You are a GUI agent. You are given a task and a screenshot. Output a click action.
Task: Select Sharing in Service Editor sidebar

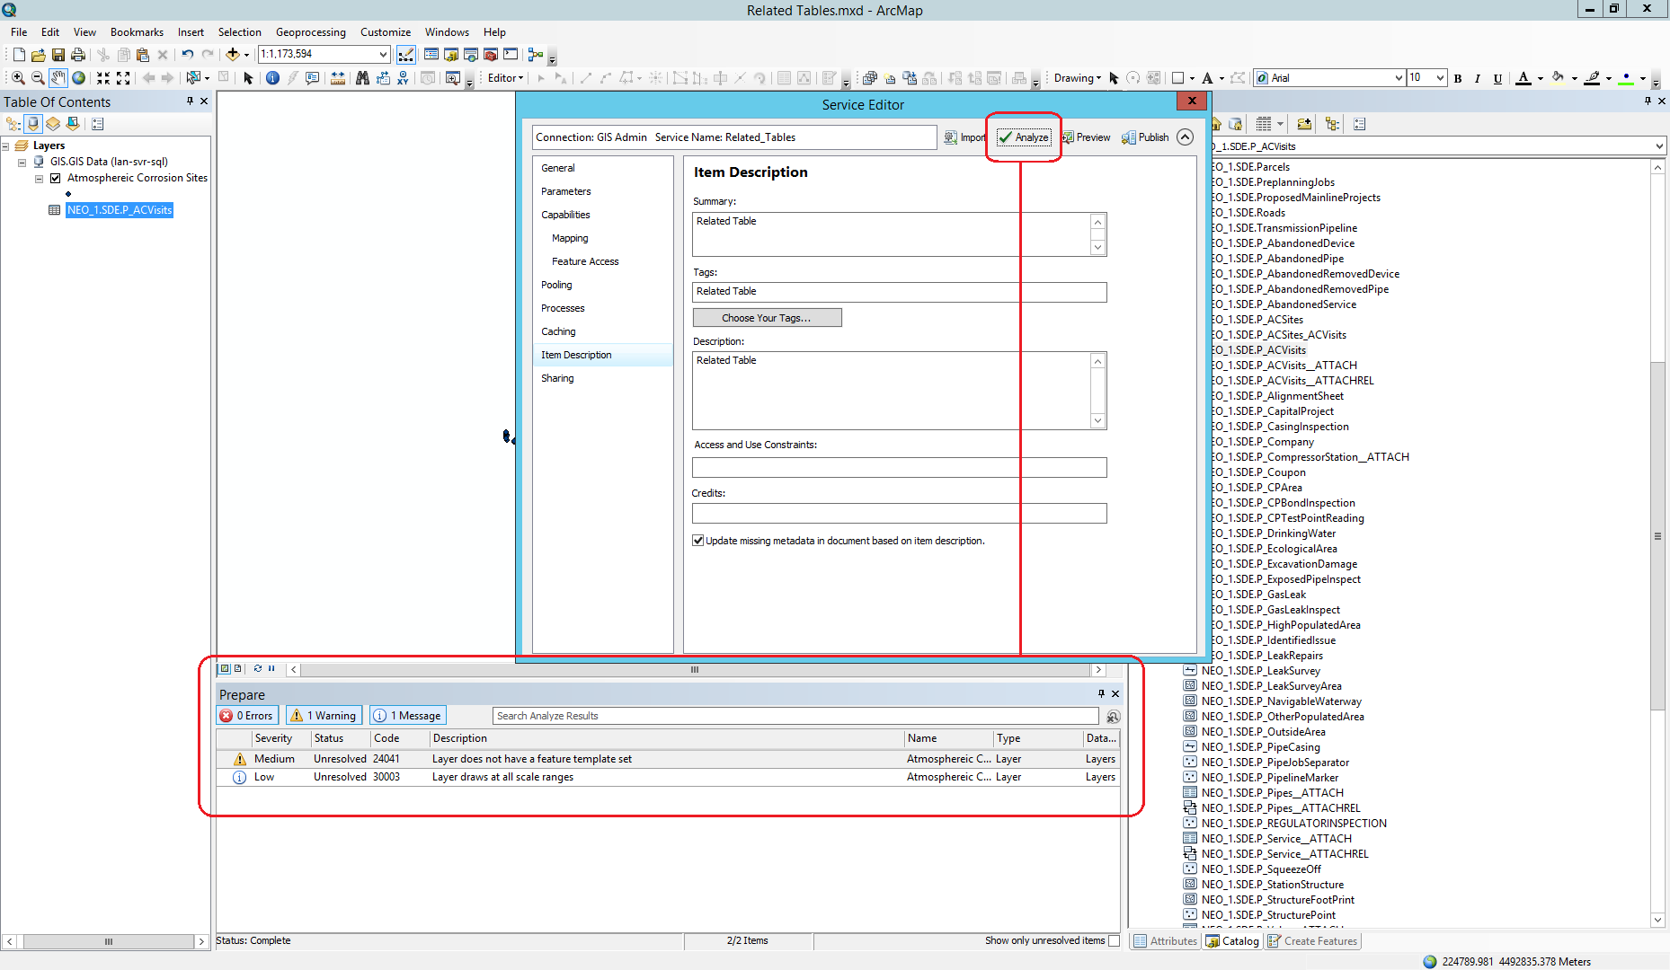(557, 378)
